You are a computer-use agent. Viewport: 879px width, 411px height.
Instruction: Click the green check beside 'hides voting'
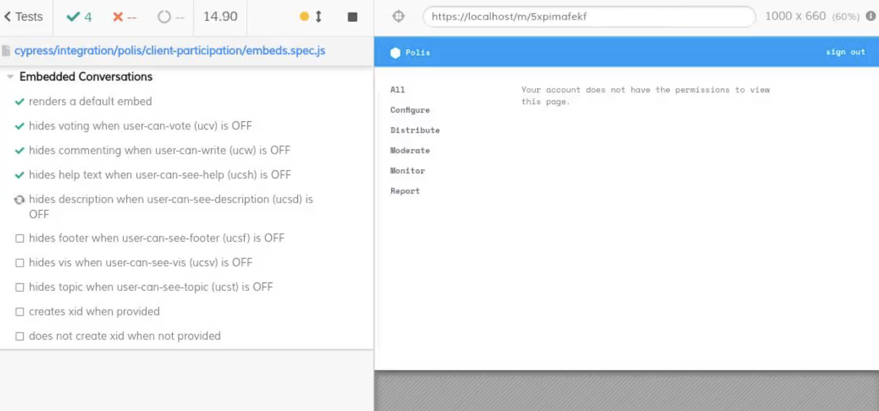(19, 126)
